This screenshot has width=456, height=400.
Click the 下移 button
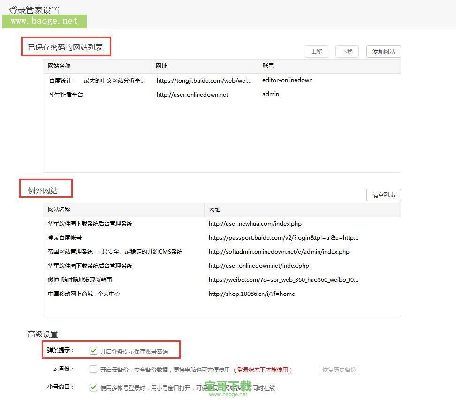tap(347, 52)
